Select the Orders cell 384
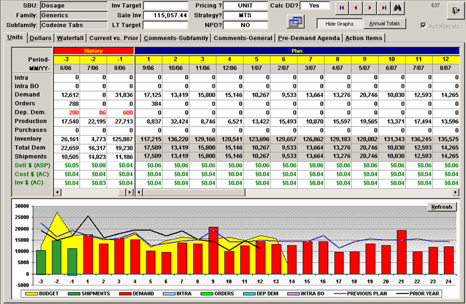 coord(148,104)
